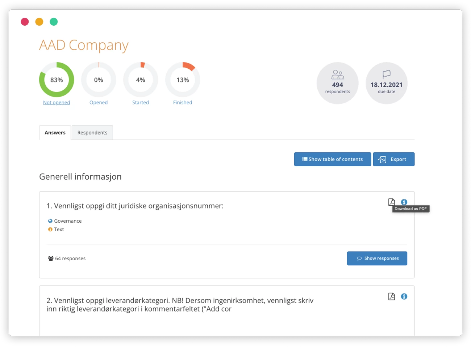Click the Opened label
471x347 pixels.
pos(99,102)
